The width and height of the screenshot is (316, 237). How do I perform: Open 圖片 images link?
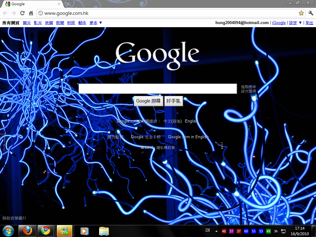[27, 23]
